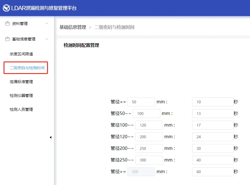Image resolution: width=250 pixels, height=185 pixels.
Task: Go to 检测仪器管理 in sidebar
Action: (x=21, y=96)
